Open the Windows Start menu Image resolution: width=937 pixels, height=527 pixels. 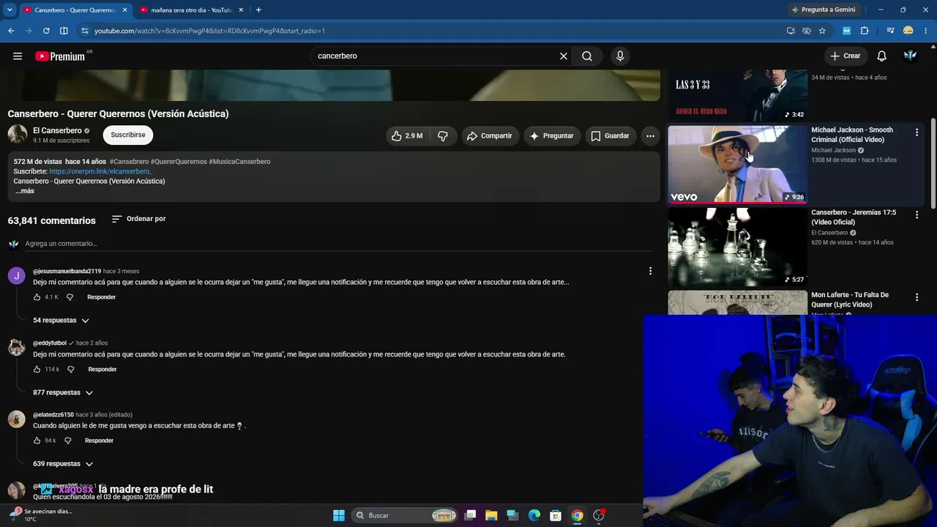click(x=339, y=515)
